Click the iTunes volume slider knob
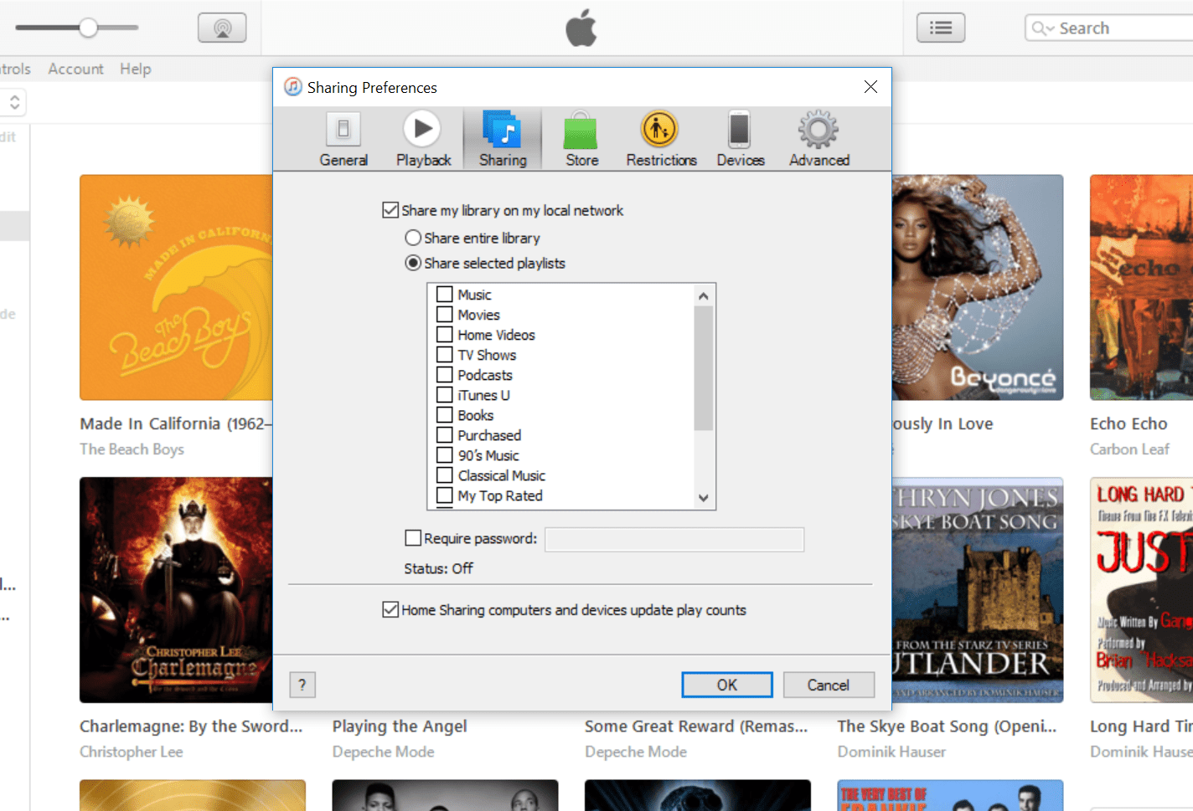Viewport: 1193px width, 811px height. [x=88, y=28]
